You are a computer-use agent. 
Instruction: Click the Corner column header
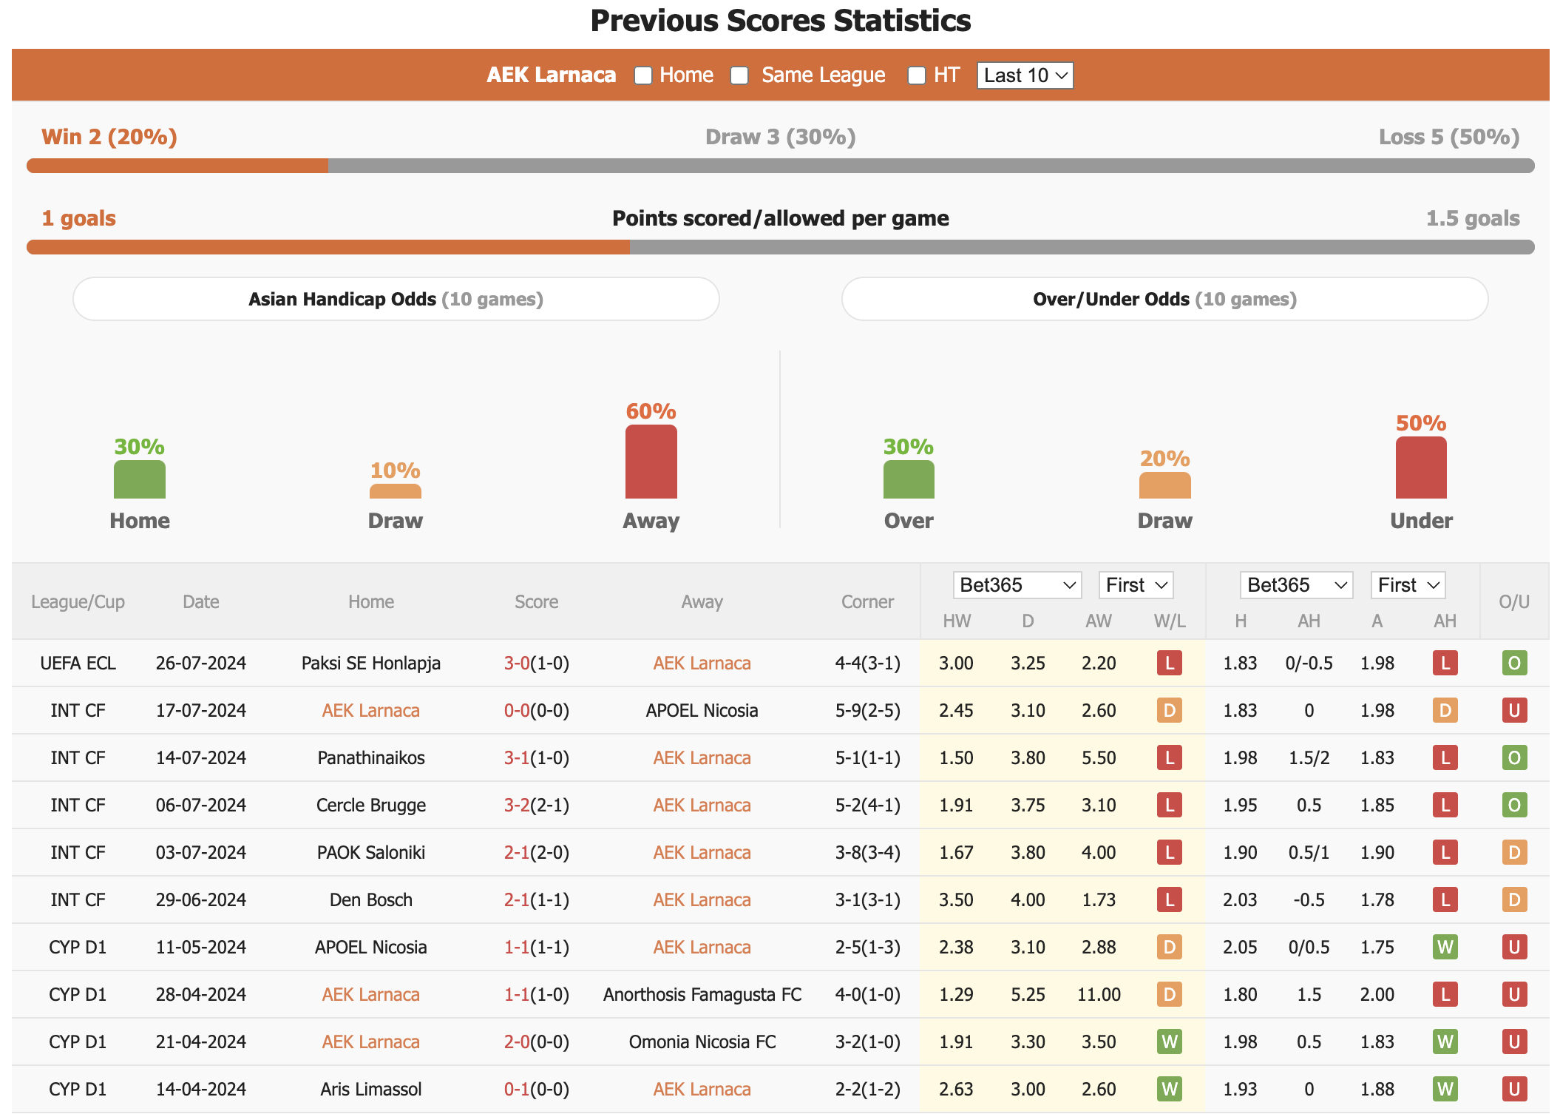[867, 602]
